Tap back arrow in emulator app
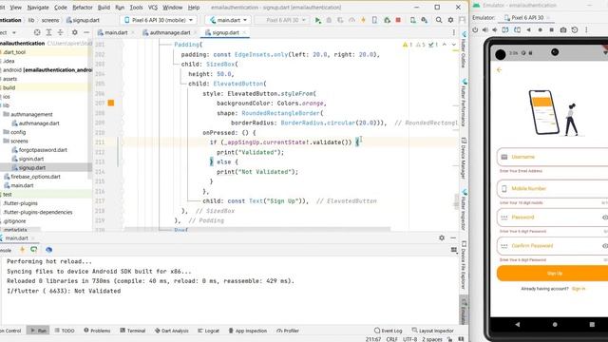The width and height of the screenshot is (608, 342). click(500, 69)
